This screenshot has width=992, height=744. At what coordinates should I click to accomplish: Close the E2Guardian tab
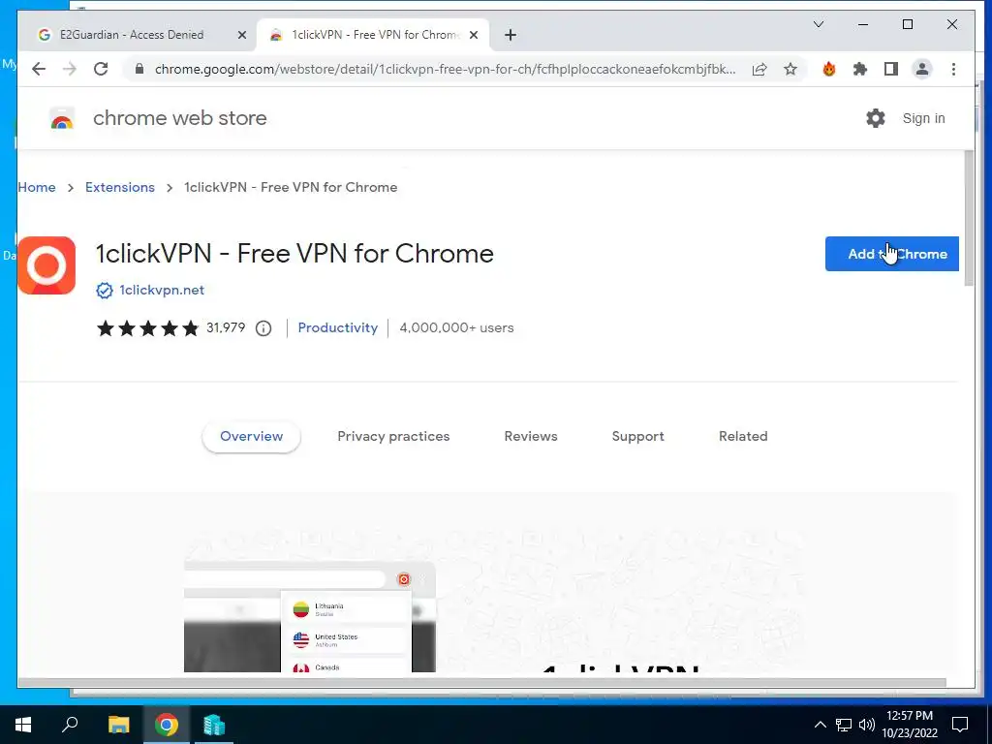coord(241,35)
